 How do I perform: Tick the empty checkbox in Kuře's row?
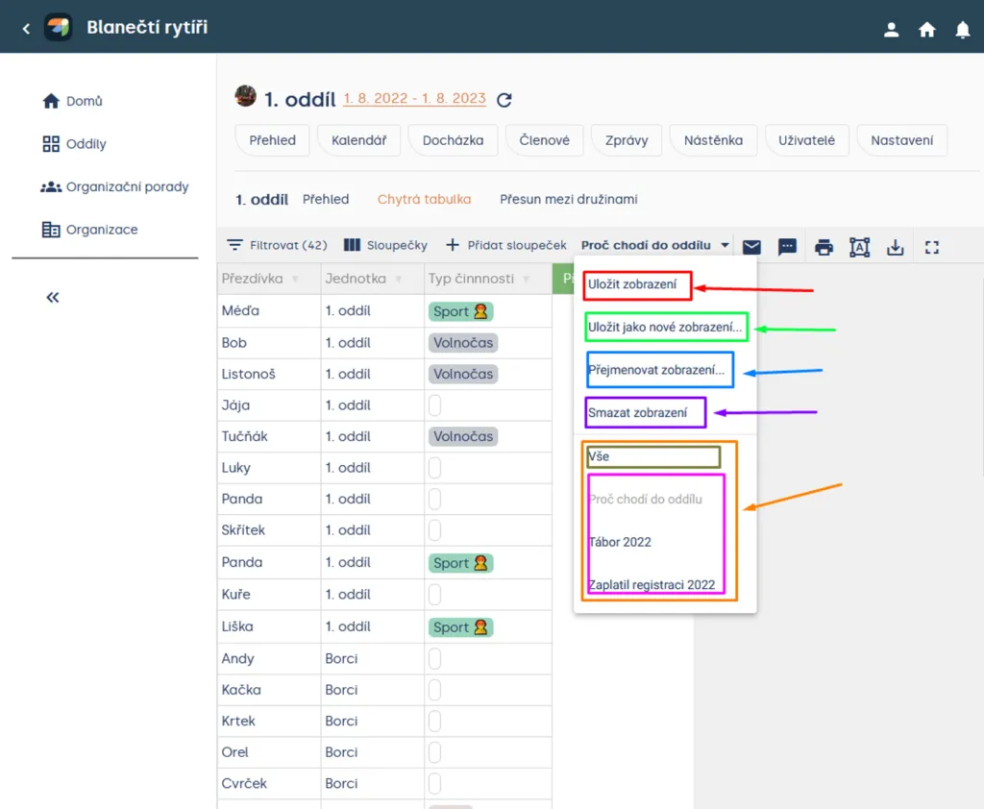[434, 594]
